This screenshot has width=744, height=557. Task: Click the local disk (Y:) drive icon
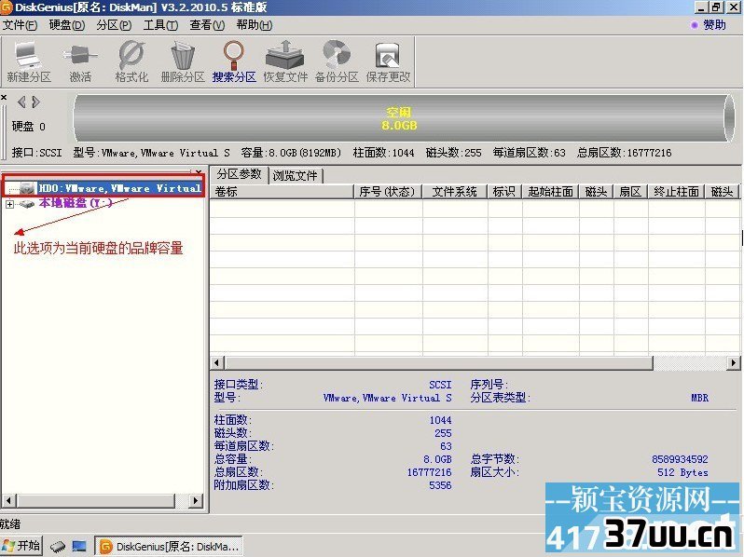pyautogui.click(x=26, y=204)
